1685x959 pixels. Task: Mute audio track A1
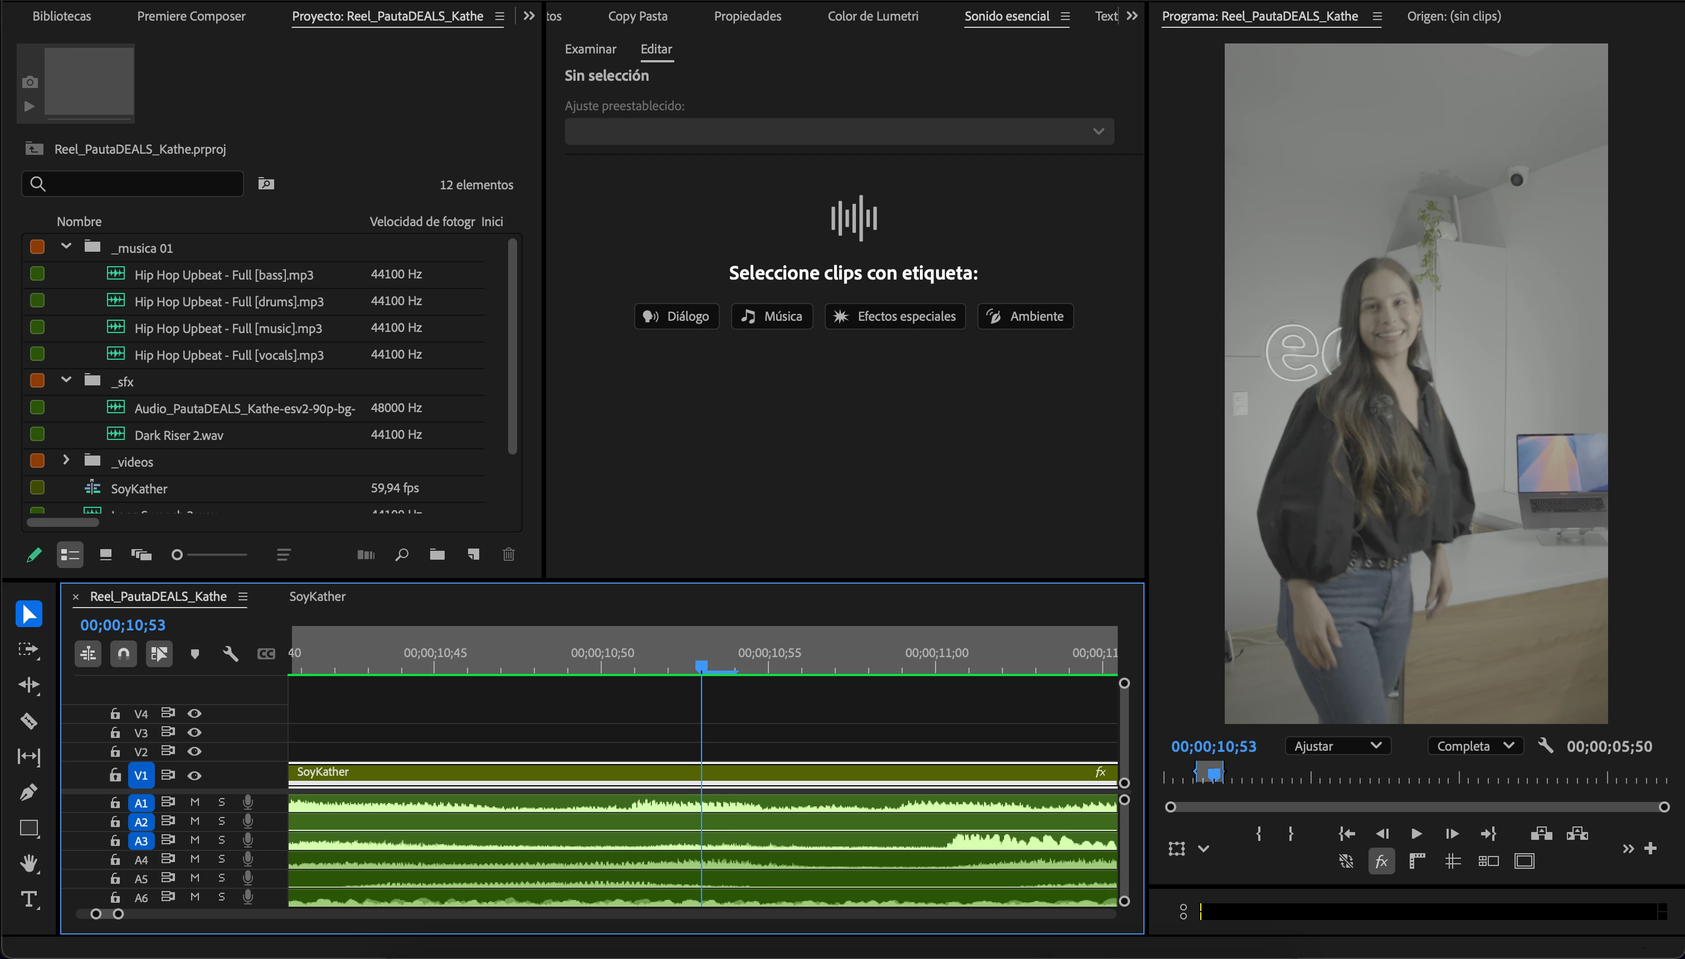[x=194, y=803]
